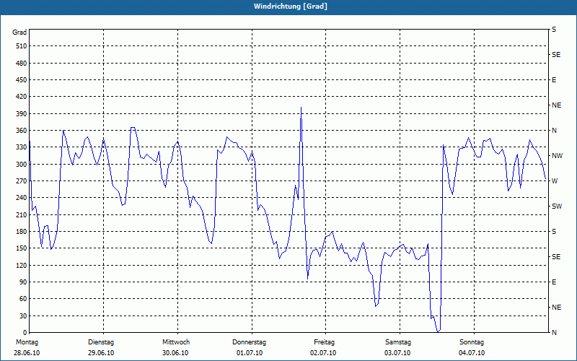
Task: Select the date 30.06.10
Action: 175,353
